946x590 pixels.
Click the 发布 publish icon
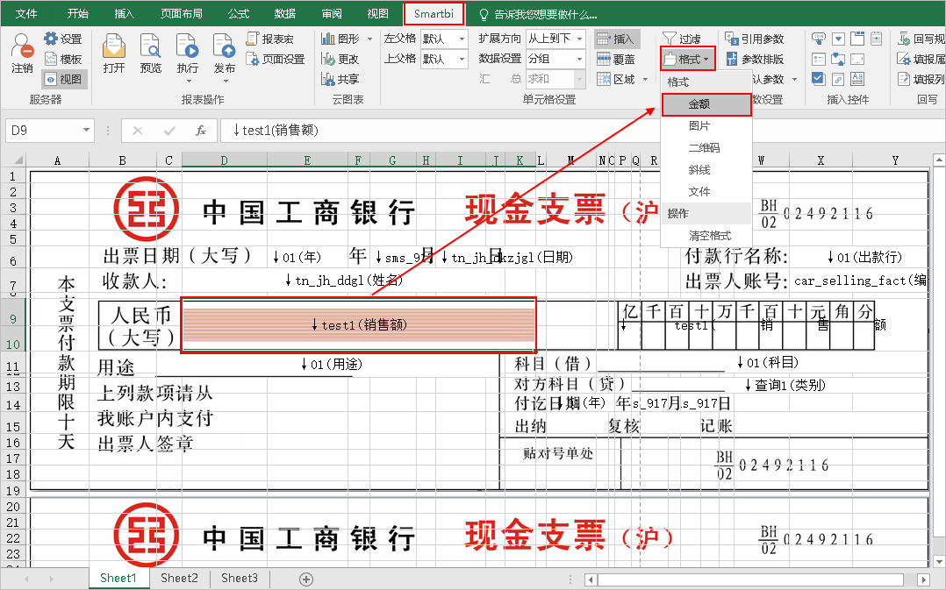(224, 46)
